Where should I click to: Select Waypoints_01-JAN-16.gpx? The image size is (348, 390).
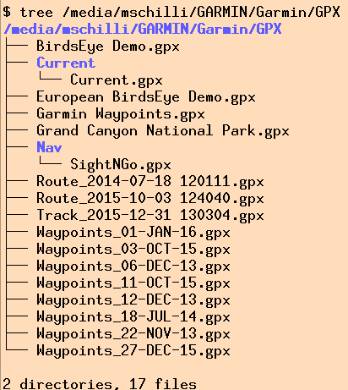coord(133,233)
